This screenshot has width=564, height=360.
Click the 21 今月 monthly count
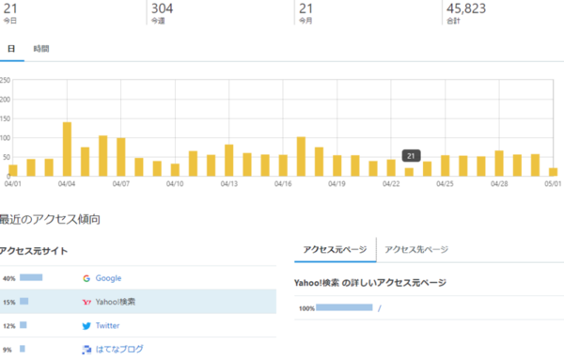coord(306,13)
